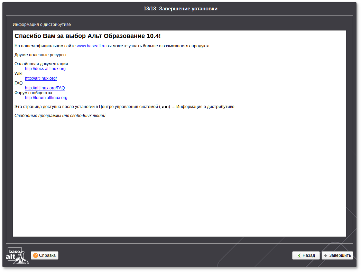Image resolution: width=361 pixels, height=272 pixels.
Task: Click the monospace 'acc' text
Action: point(165,107)
